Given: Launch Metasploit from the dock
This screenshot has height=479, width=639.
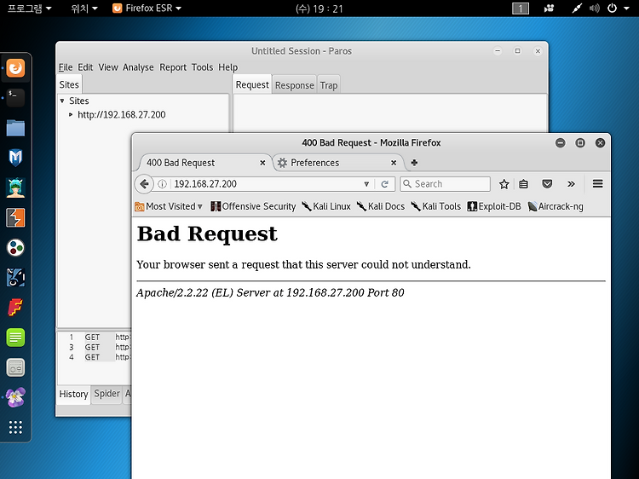Looking at the screenshot, I should tap(15, 158).
